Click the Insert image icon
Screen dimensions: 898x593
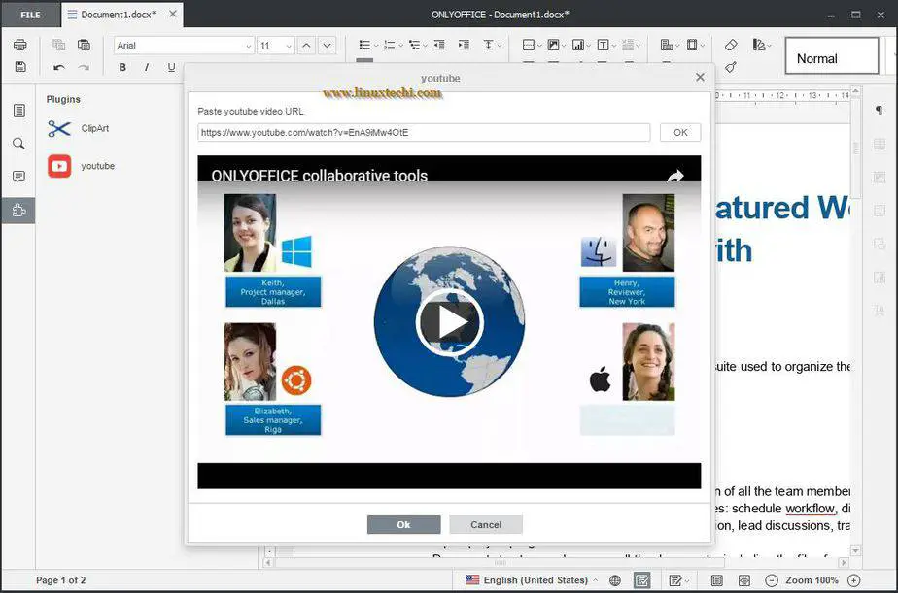coord(553,45)
